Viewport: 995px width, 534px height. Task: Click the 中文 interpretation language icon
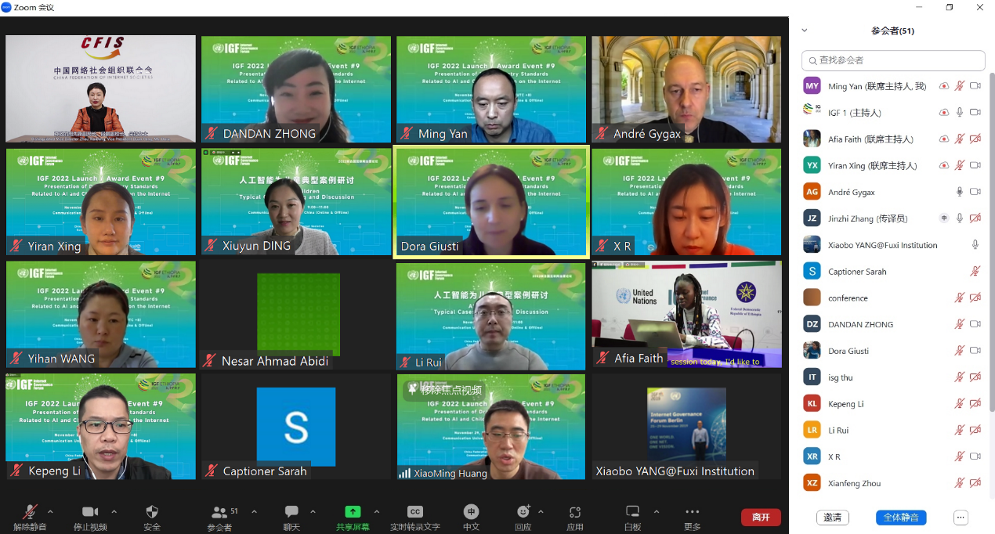tap(471, 512)
